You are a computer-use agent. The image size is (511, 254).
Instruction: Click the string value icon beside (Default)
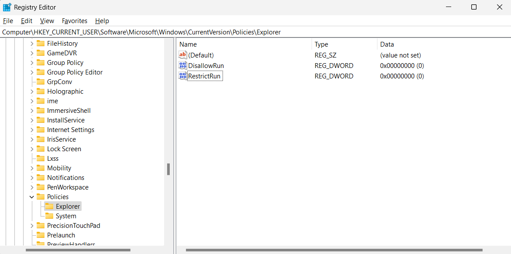coord(182,55)
